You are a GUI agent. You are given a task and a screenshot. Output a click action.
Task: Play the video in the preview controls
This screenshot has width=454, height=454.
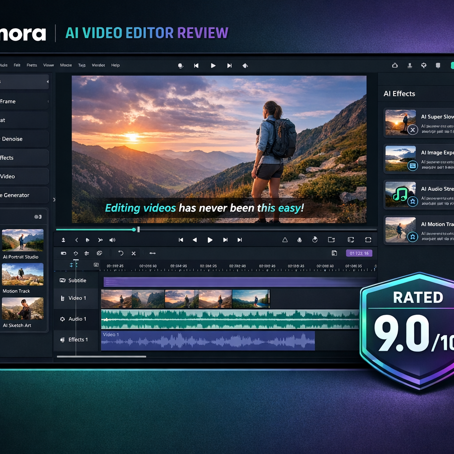pos(210,239)
